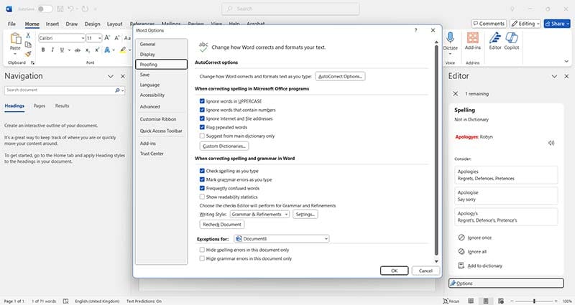This screenshot has width=575, height=305.
Task: Uncheck Ignore words that contain numbers
Action: pos(202,110)
